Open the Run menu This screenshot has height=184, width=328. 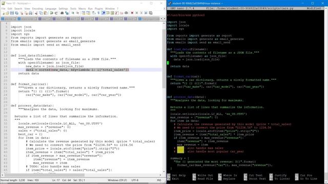(90, 9)
